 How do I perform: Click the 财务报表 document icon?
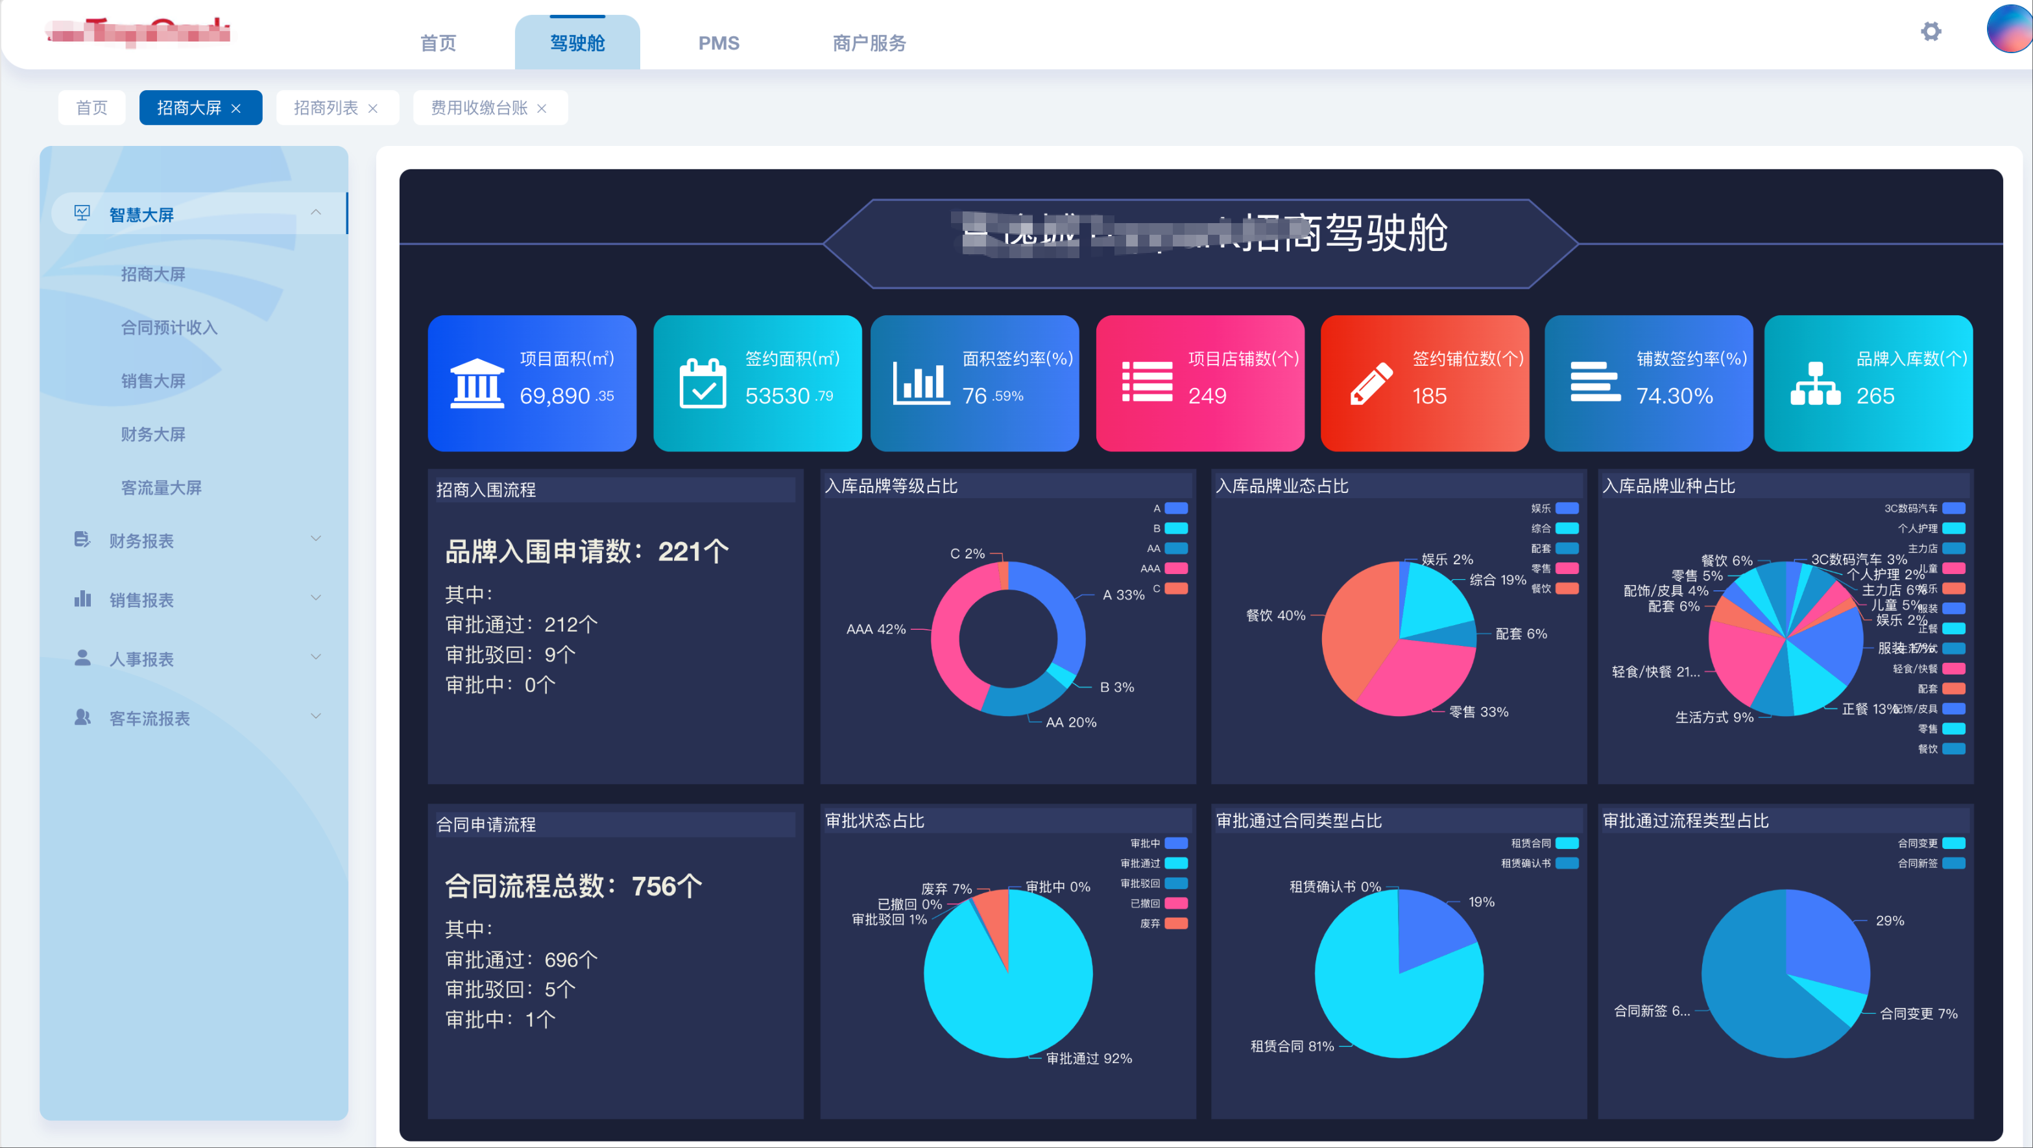coord(83,540)
